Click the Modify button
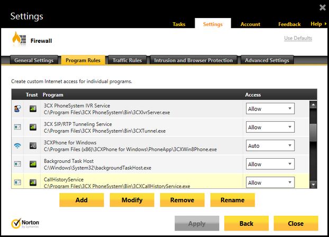329x237 pixels. pyautogui.click(x=132, y=200)
